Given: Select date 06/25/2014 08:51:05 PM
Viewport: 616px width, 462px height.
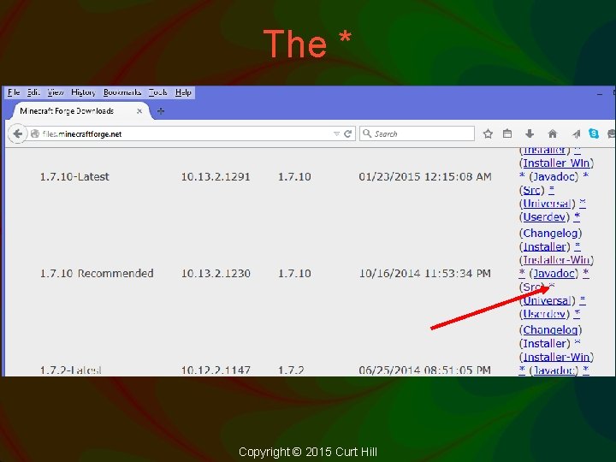Looking at the screenshot, I should click(x=424, y=370).
